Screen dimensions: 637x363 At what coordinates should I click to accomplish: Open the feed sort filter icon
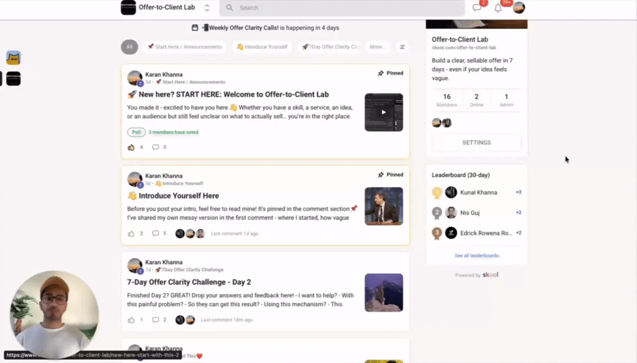(x=402, y=47)
